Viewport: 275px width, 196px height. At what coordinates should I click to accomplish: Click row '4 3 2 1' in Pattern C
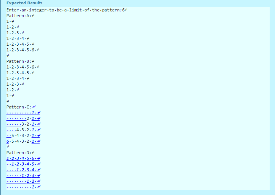[x=23, y=130]
